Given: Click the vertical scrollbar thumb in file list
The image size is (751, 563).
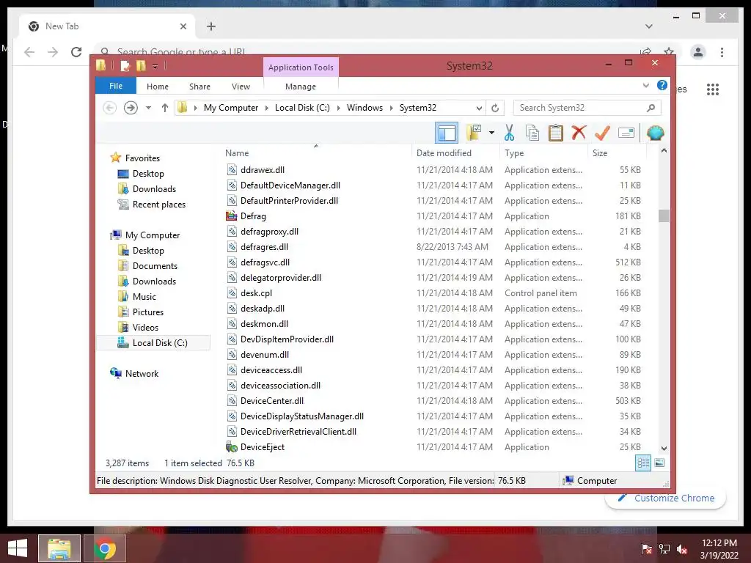Looking at the screenshot, I should (x=664, y=216).
